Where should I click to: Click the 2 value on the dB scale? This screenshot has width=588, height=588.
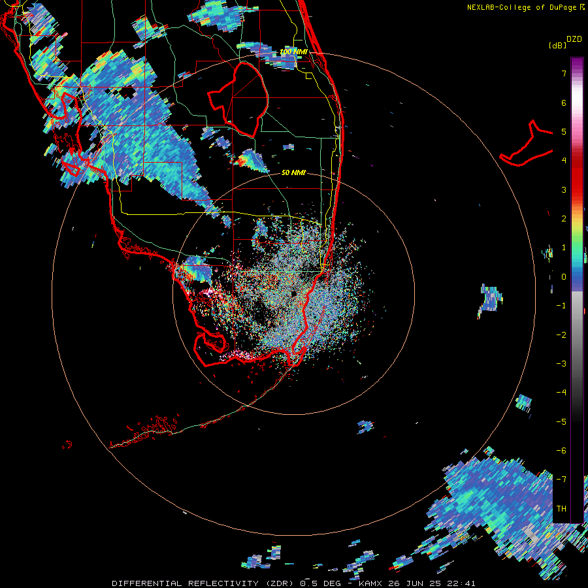(x=564, y=219)
